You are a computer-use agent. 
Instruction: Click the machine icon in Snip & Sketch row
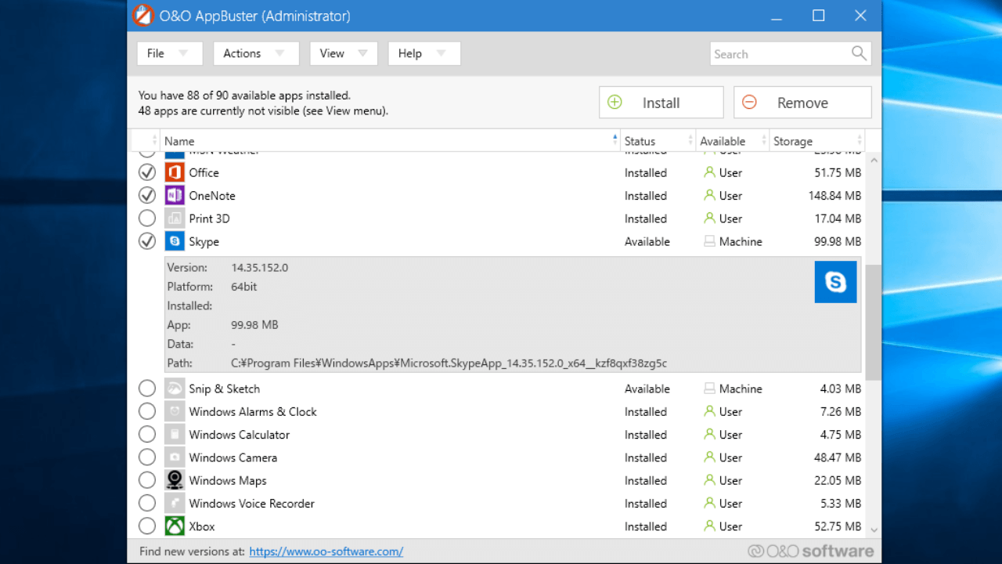(709, 389)
